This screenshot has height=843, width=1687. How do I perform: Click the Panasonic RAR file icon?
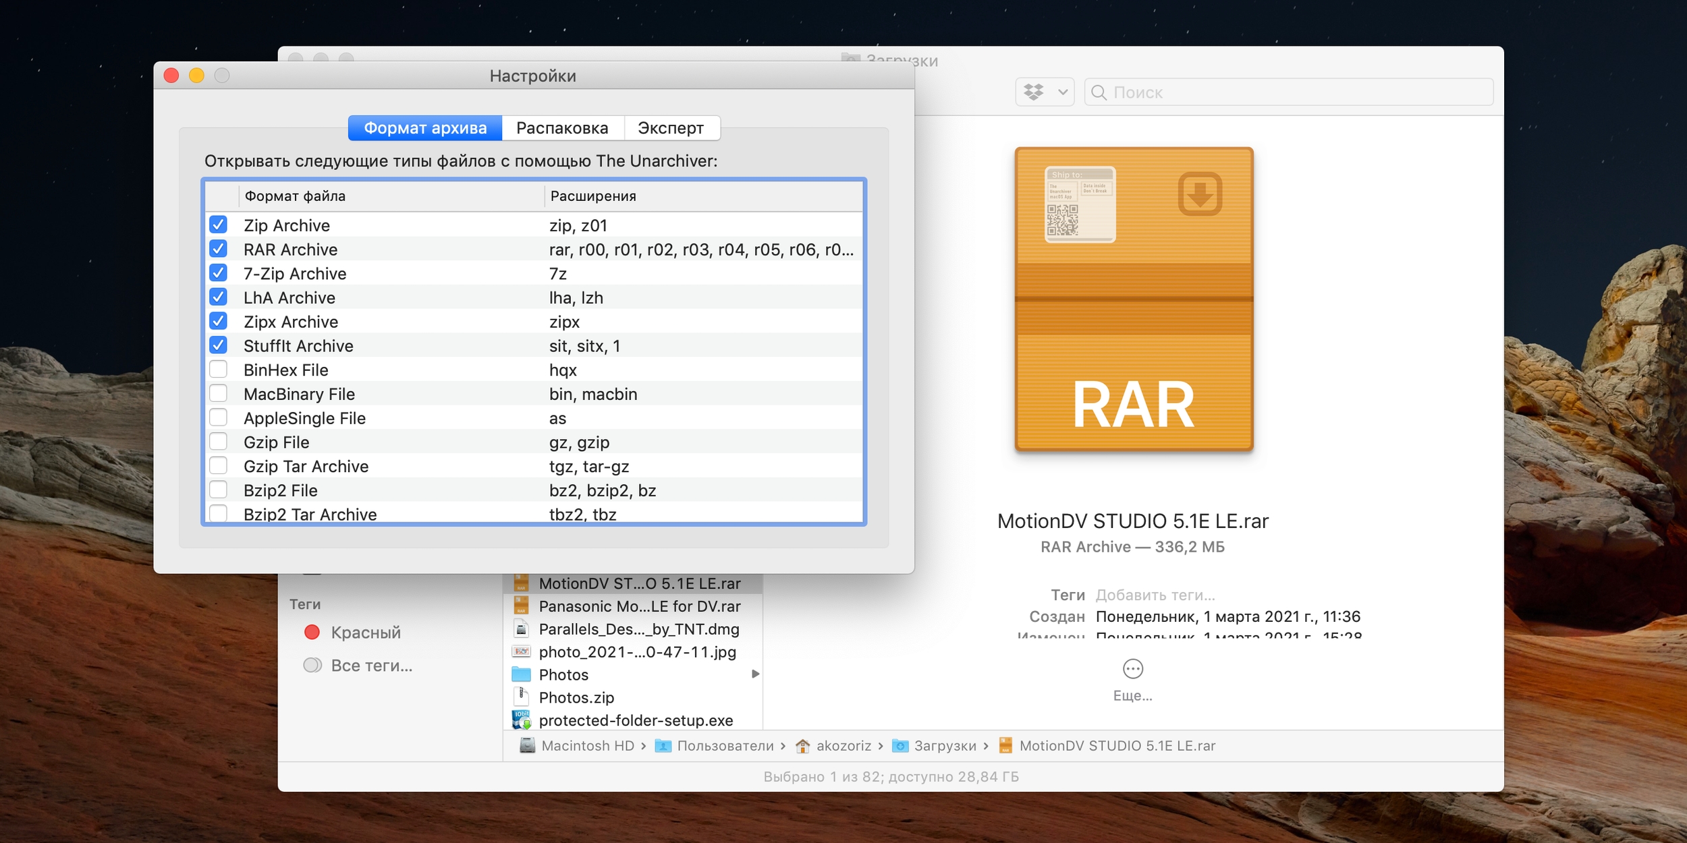(521, 606)
